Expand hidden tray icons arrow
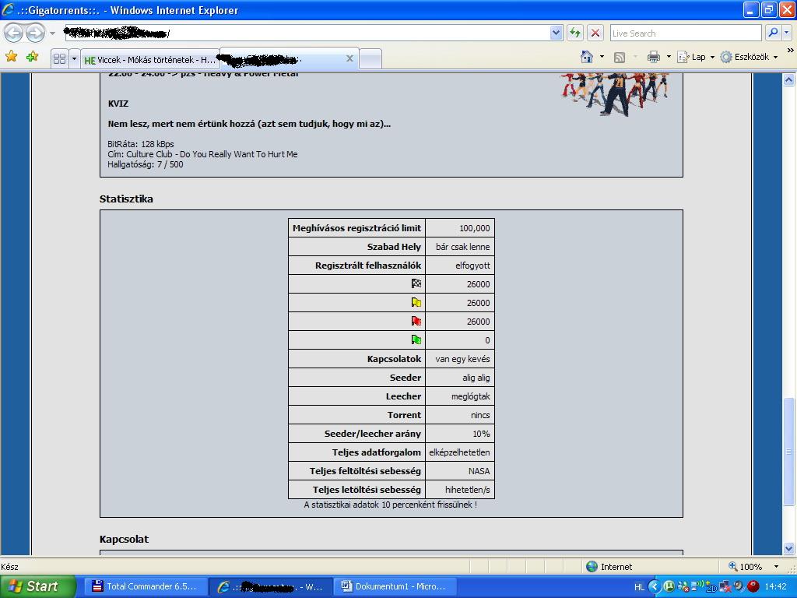 point(654,587)
